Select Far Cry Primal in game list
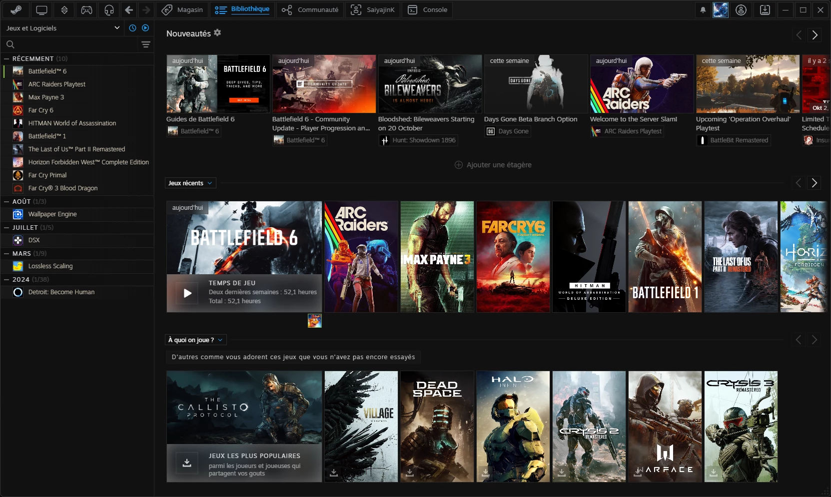The height and width of the screenshot is (497, 831). click(47, 175)
